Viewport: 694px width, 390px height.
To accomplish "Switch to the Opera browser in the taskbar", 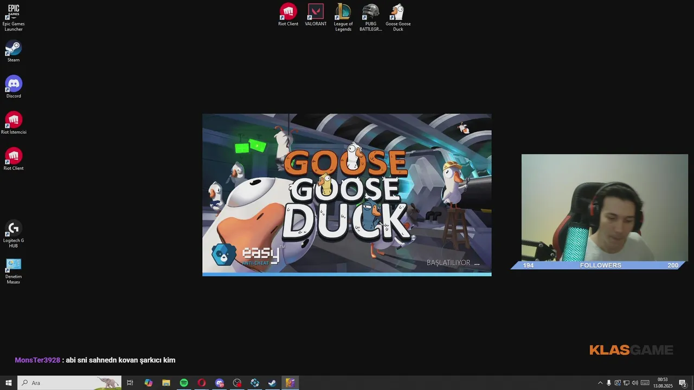I will pyautogui.click(x=202, y=383).
